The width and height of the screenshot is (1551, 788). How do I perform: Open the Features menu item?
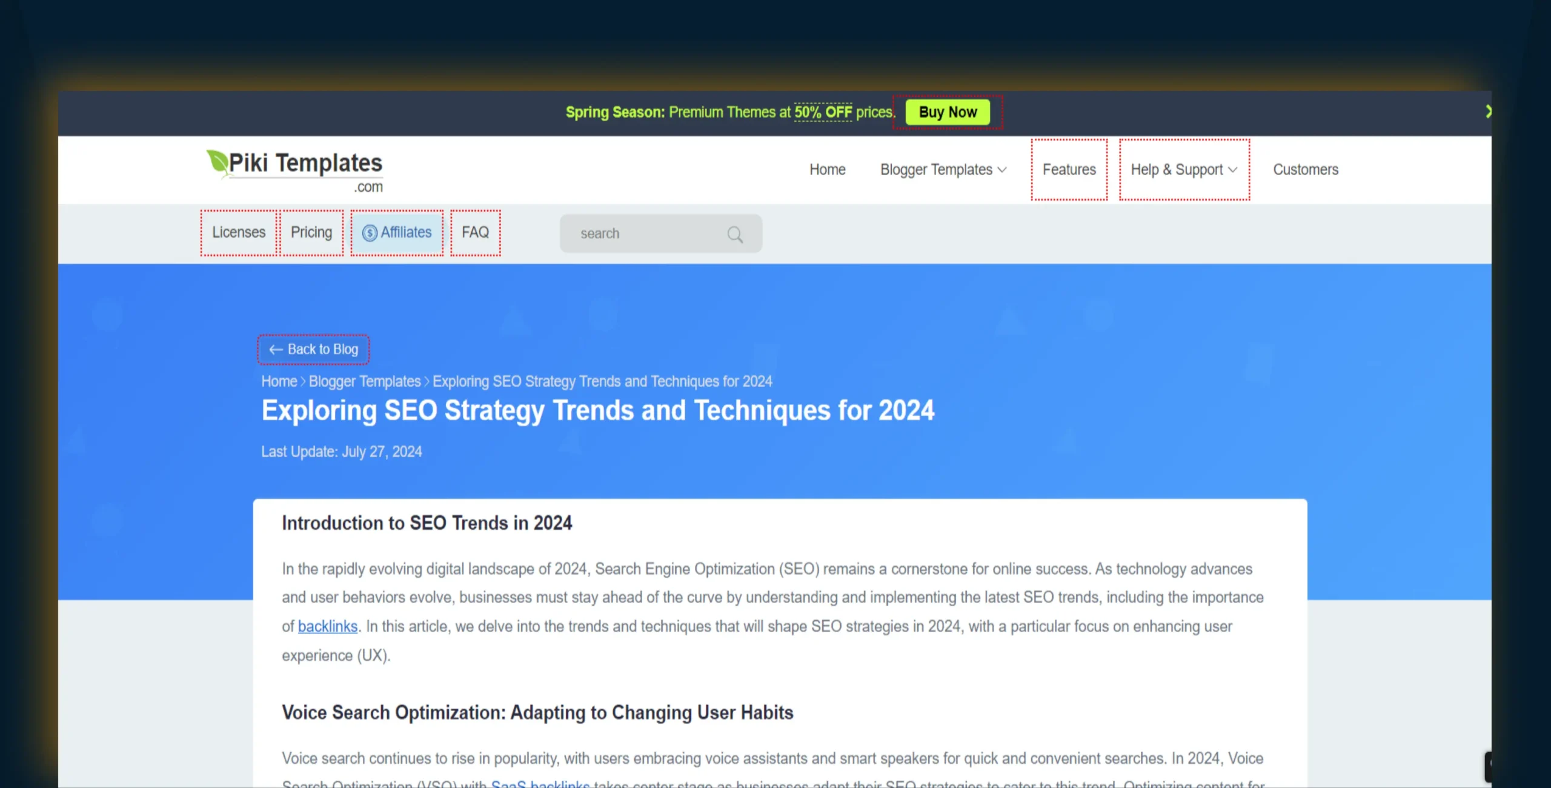click(x=1069, y=170)
